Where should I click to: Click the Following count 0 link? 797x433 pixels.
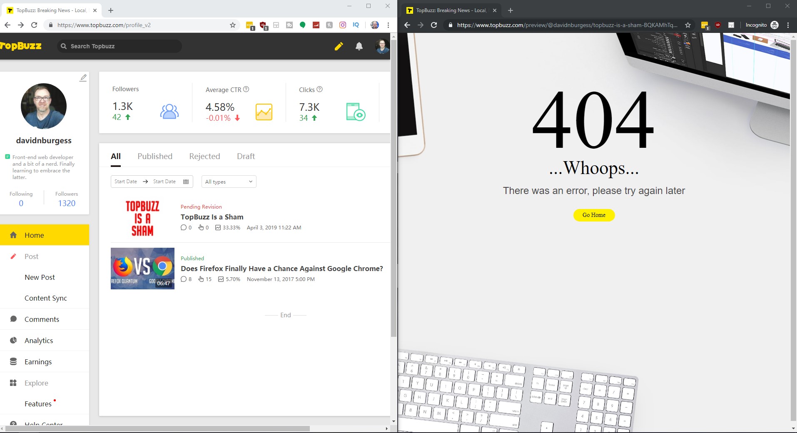[x=21, y=203]
